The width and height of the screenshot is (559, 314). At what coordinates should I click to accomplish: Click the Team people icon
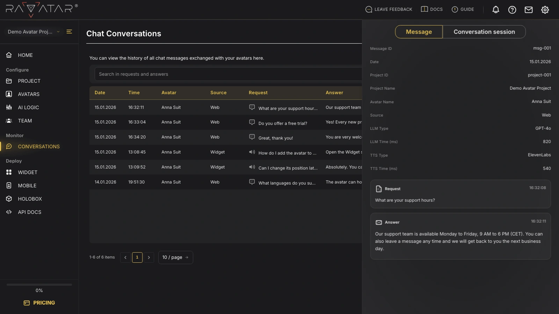click(9, 121)
